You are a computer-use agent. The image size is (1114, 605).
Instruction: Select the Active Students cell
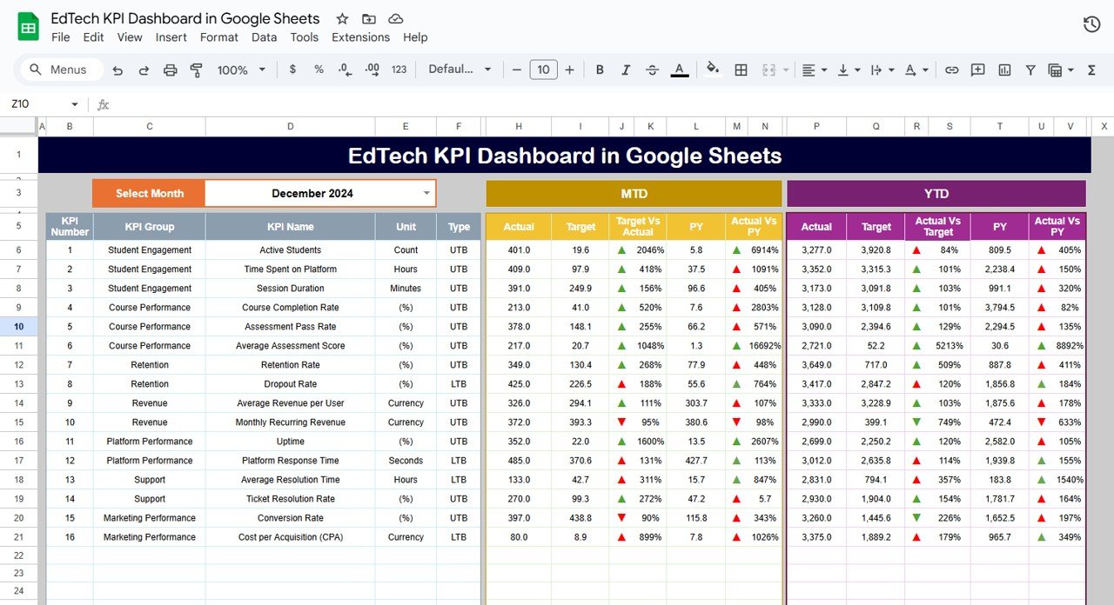(291, 250)
